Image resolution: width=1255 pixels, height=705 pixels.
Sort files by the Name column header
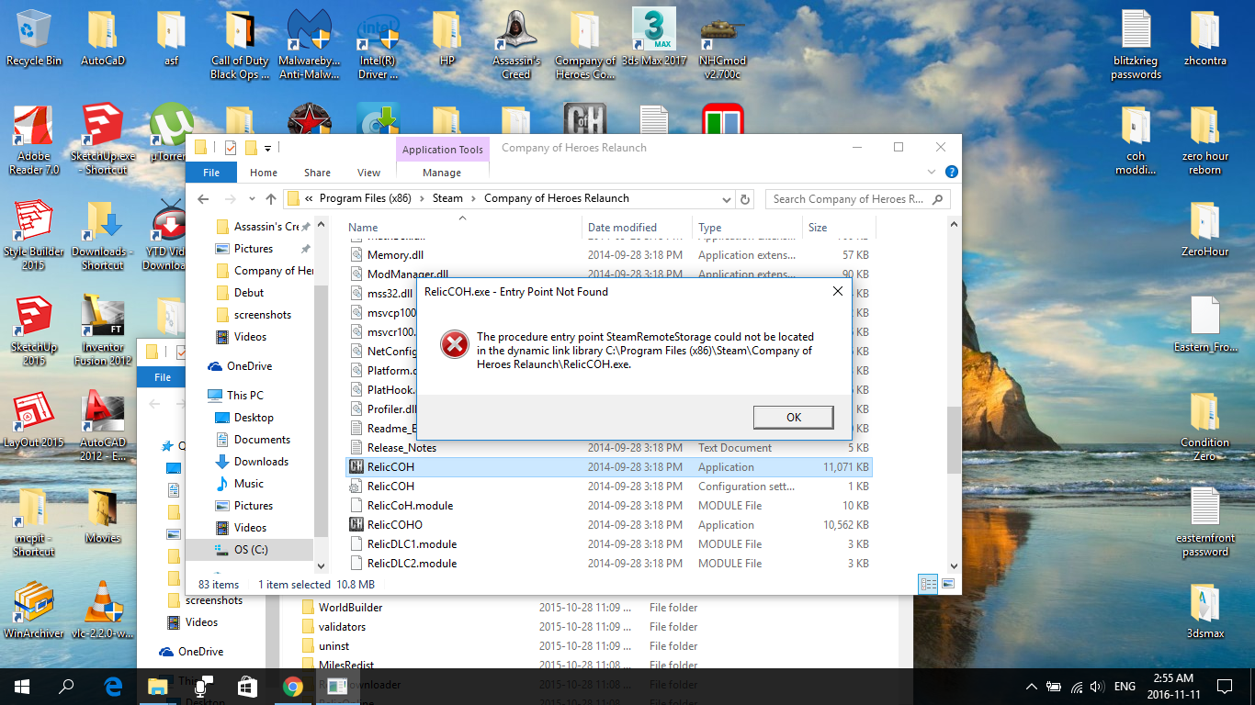[465, 228]
